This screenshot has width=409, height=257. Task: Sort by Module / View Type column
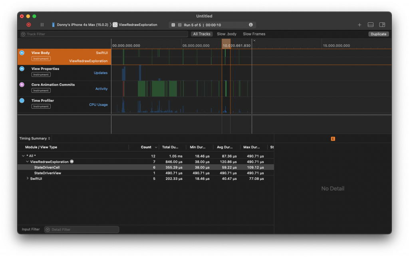click(41, 147)
